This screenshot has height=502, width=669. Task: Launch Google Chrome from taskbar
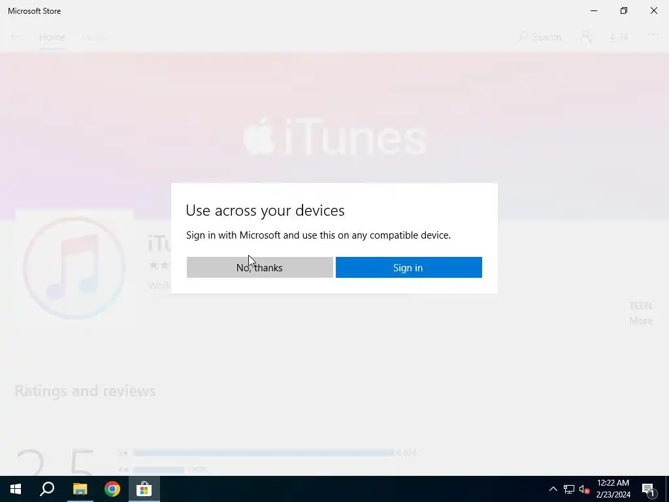[112, 489]
